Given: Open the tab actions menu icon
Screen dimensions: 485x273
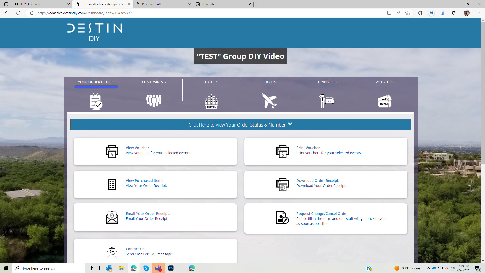Looking at the screenshot, I should (x=6, y=4).
